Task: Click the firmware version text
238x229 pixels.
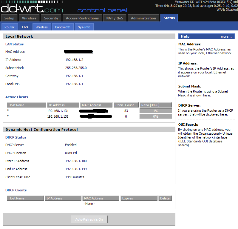Action: [206, 2]
